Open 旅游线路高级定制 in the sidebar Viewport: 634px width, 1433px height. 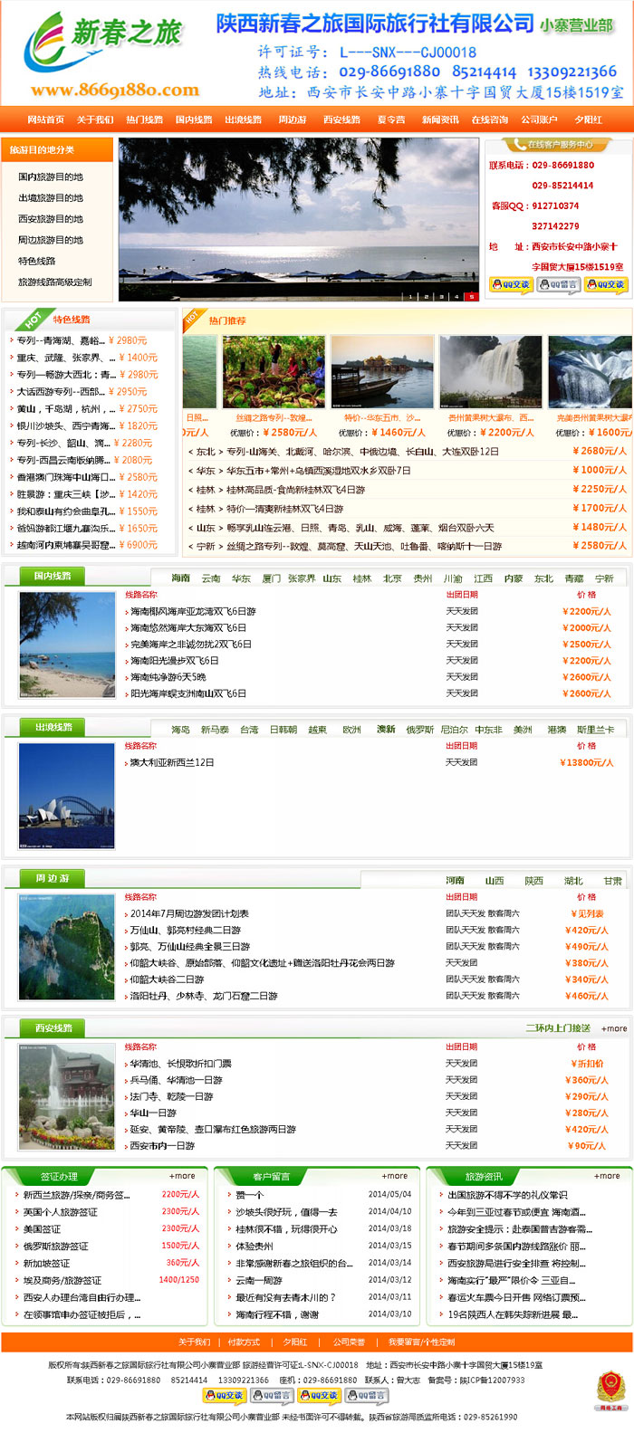click(x=55, y=282)
